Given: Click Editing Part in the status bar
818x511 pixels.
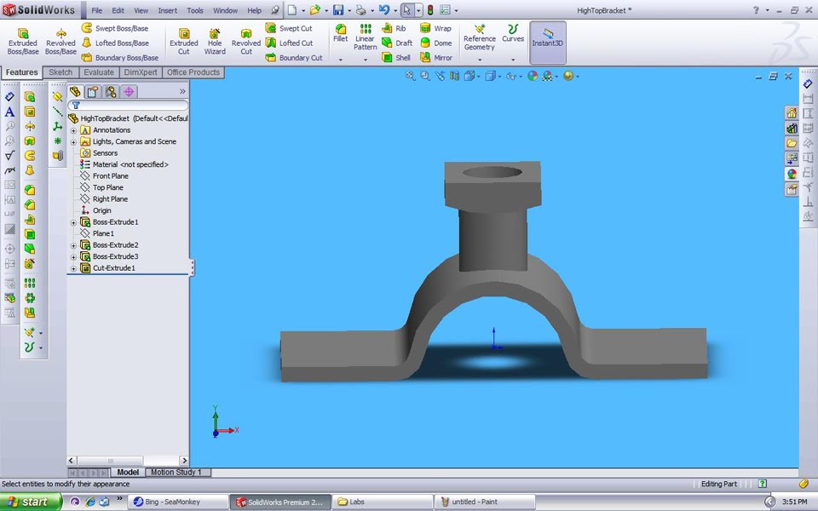Looking at the screenshot, I should (720, 483).
